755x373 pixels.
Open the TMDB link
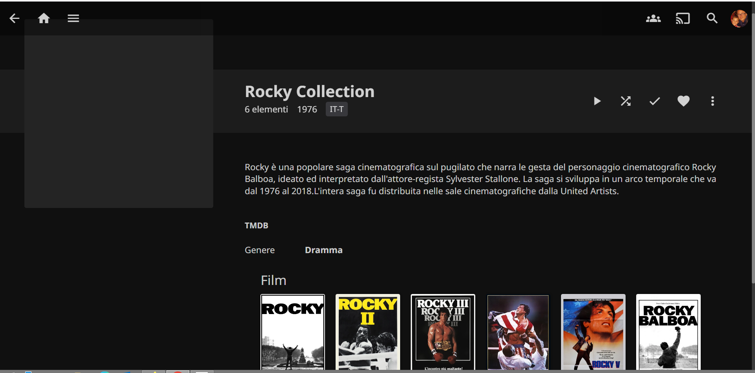257,226
